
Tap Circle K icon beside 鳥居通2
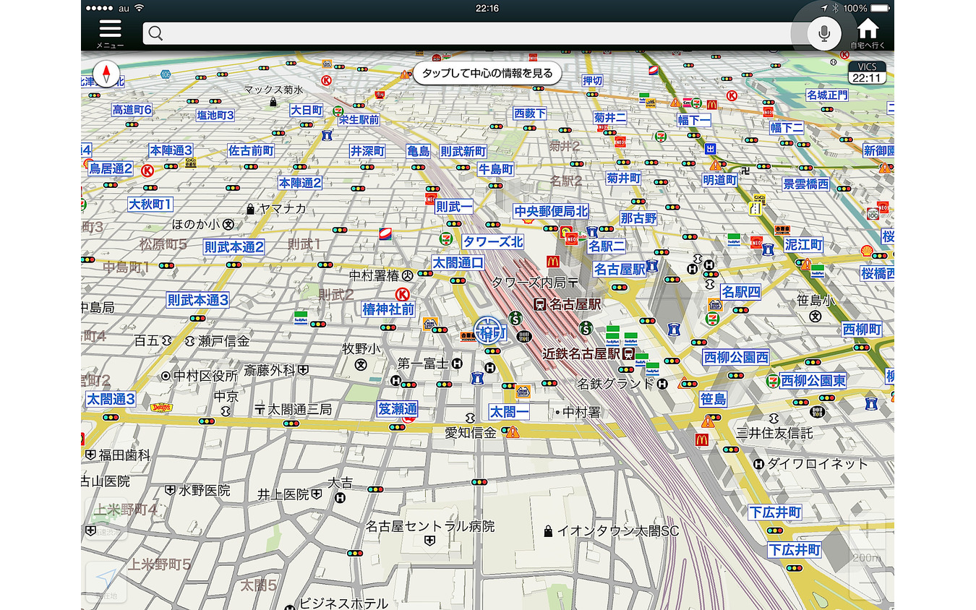point(147,171)
